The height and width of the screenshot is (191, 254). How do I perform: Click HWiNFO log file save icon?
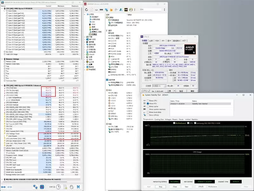pyautogui.click(x=65, y=187)
